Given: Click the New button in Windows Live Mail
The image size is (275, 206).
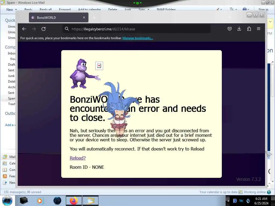Looking at the screenshot, I should tap(10, 10).
